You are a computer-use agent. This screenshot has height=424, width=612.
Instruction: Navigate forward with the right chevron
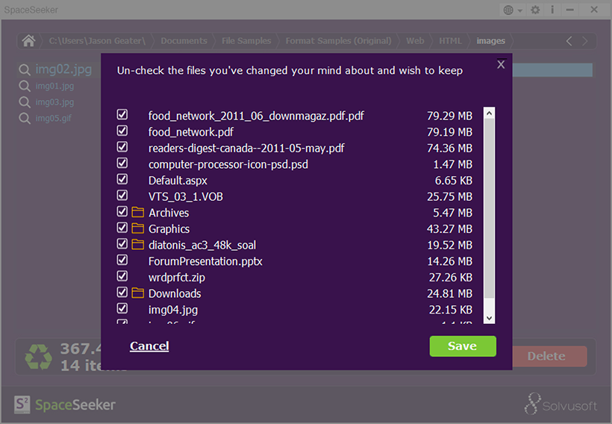[584, 41]
